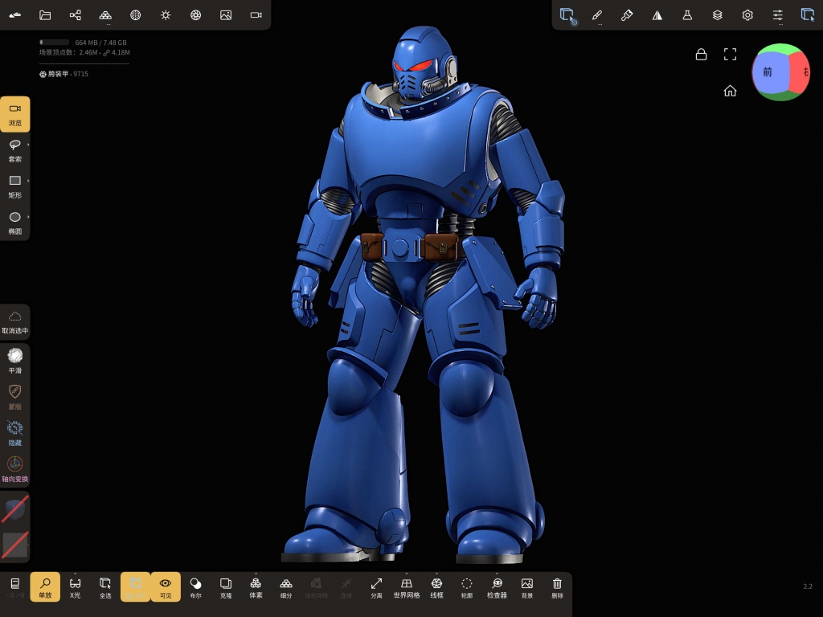The height and width of the screenshot is (617, 823).
Task: Click the crossed-out square alpha swatch
Action: (x=15, y=545)
